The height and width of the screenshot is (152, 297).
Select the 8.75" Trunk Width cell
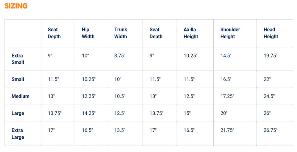[x=120, y=56]
